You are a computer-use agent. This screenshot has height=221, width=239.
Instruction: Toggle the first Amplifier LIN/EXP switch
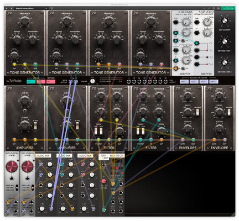click(35, 125)
